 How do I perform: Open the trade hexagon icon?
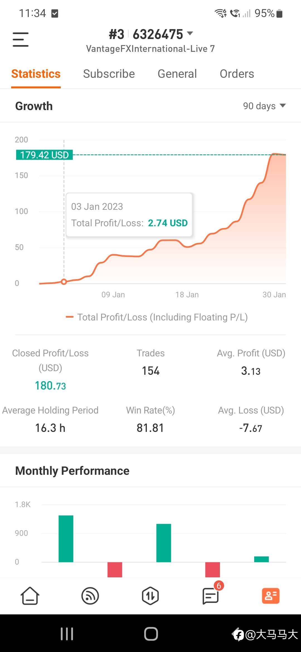(x=150, y=596)
